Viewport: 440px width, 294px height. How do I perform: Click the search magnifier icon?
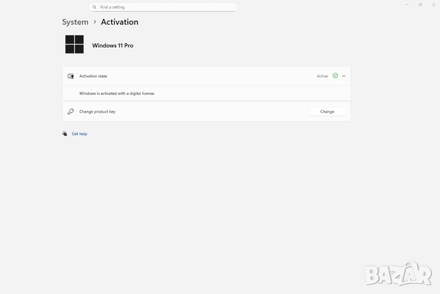tap(95, 7)
